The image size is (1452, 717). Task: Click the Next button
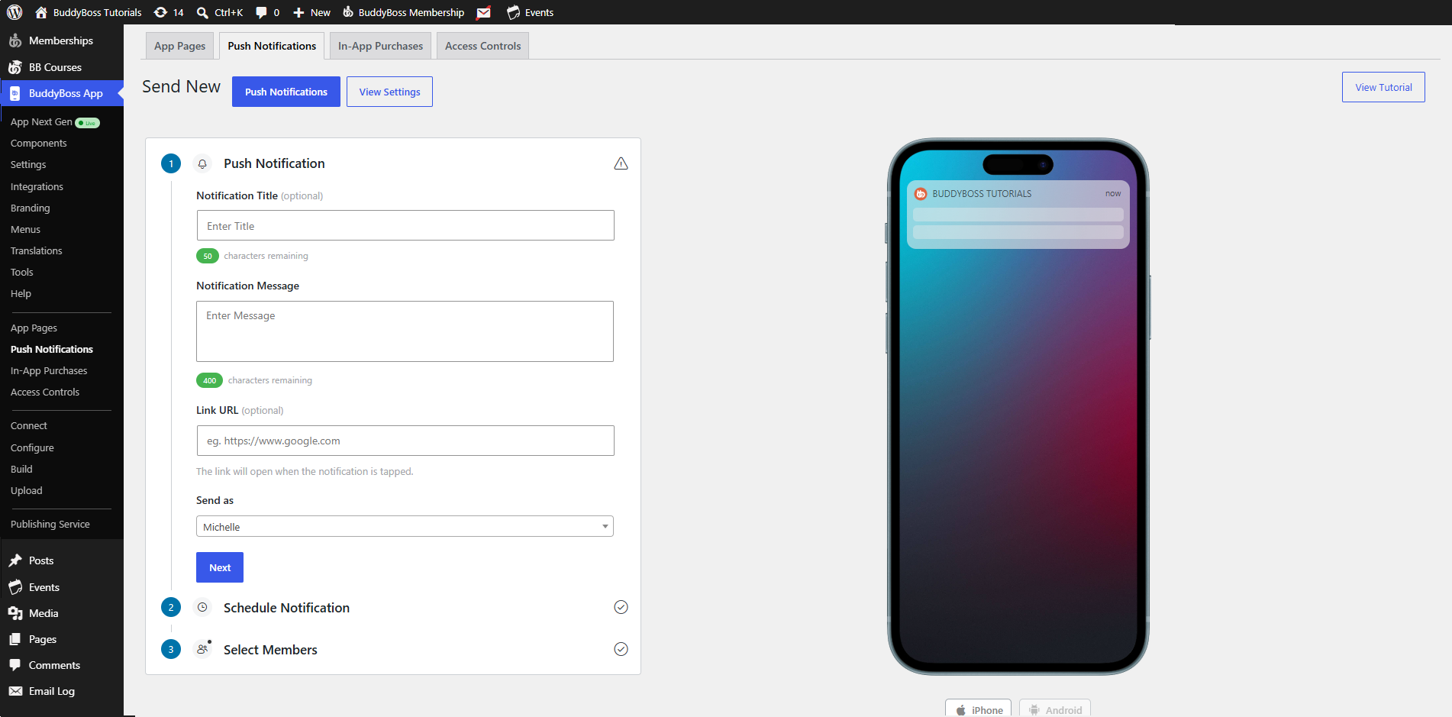click(x=220, y=567)
